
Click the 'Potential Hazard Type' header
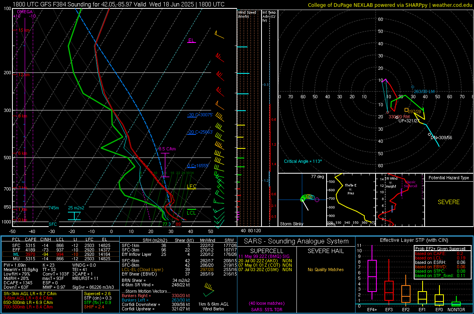point(449,178)
